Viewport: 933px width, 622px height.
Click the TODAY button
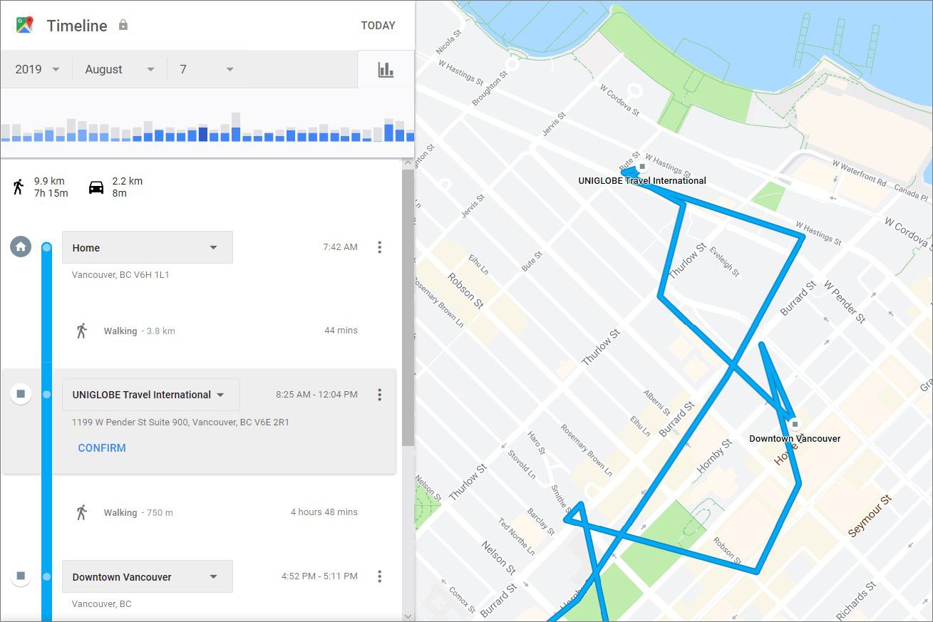click(378, 26)
